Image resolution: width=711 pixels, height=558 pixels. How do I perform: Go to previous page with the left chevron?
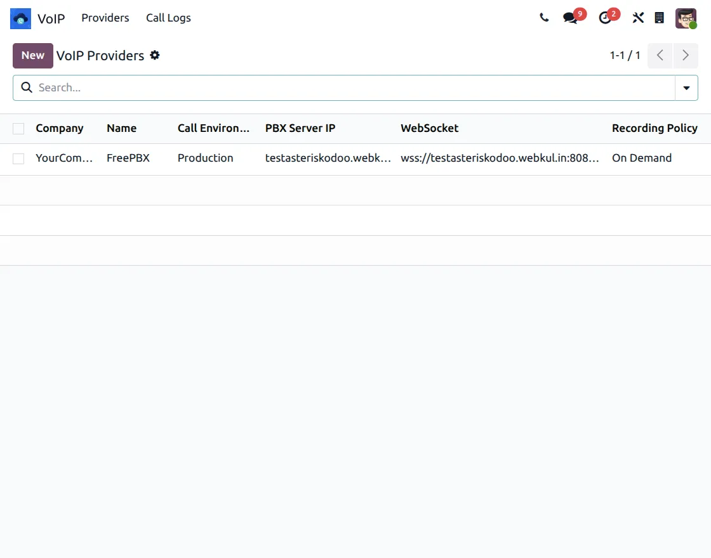(660, 55)
